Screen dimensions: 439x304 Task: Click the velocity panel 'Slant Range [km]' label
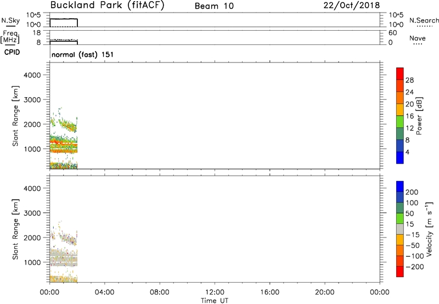click(x=15, y=229)
